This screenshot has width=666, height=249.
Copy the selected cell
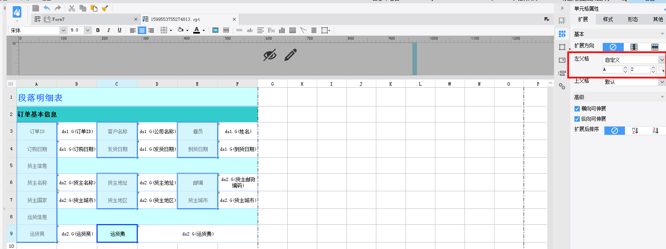(83, 8)
